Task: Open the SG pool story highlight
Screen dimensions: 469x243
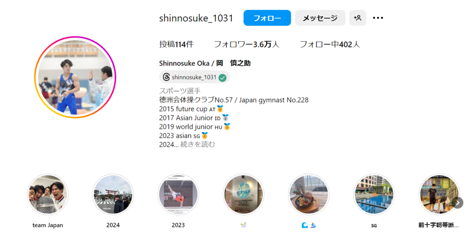Action: tap(374, 195)
